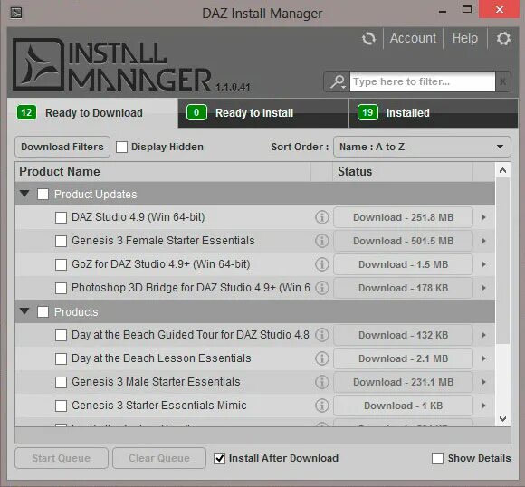The image size is (525, 487).
Task: Show info for Genesis 3 Male Starter Essentials
Action: pos(321,382)
